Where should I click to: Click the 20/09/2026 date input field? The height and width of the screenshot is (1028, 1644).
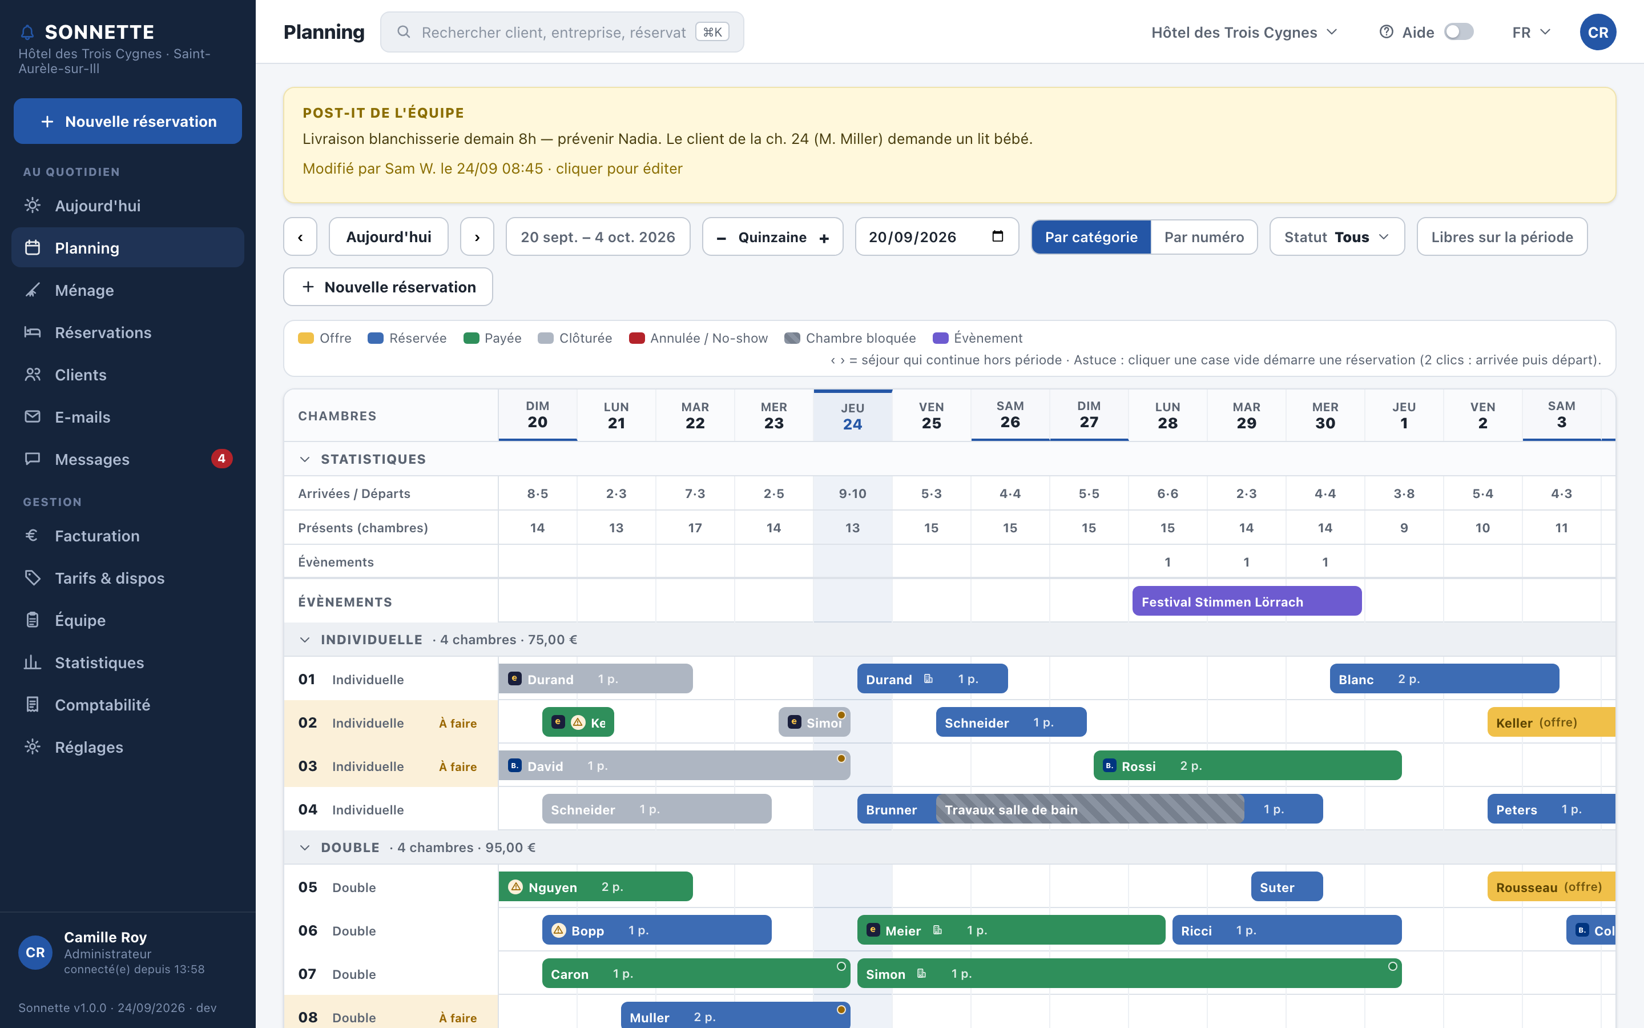[937, 236]
